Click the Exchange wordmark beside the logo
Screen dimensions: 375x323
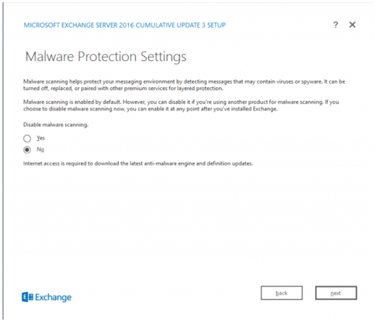[53, 298]
